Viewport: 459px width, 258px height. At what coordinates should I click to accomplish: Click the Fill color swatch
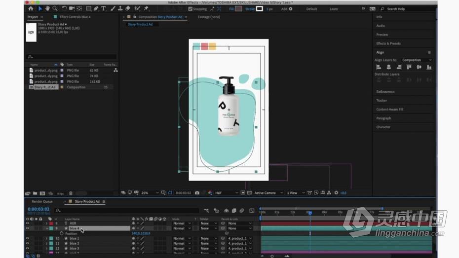[x=238, y=9]
